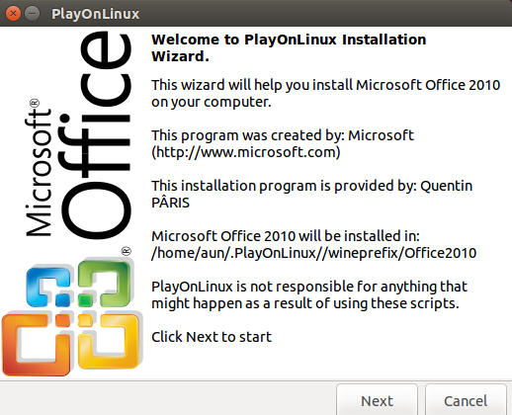Click the large blue Office logo square
512x415 pixels.
pyautogui.click(x=48, y=286)
